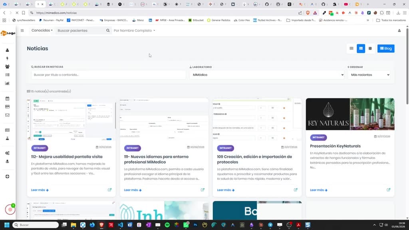
Task: Open the Ordenar Más recientes select
Action: coord(369,75)
